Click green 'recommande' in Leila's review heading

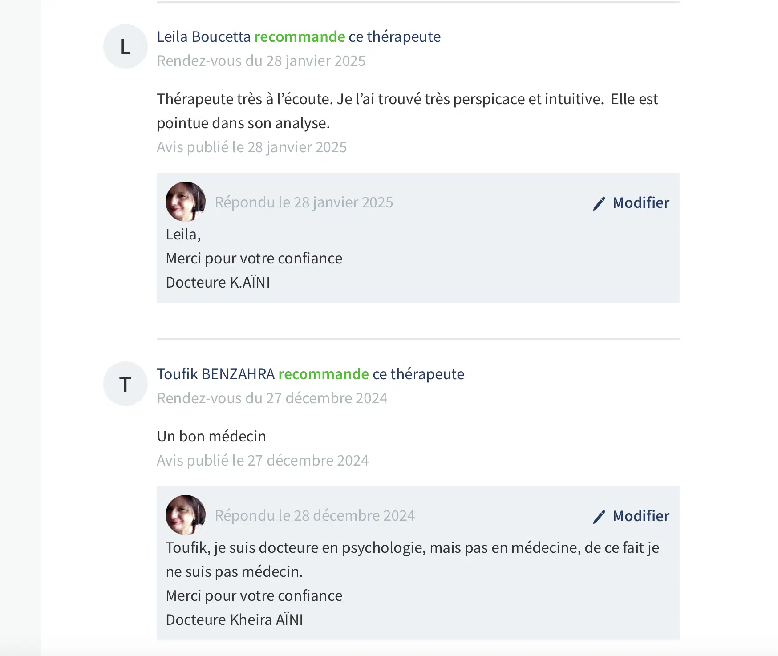coord(300,36)
